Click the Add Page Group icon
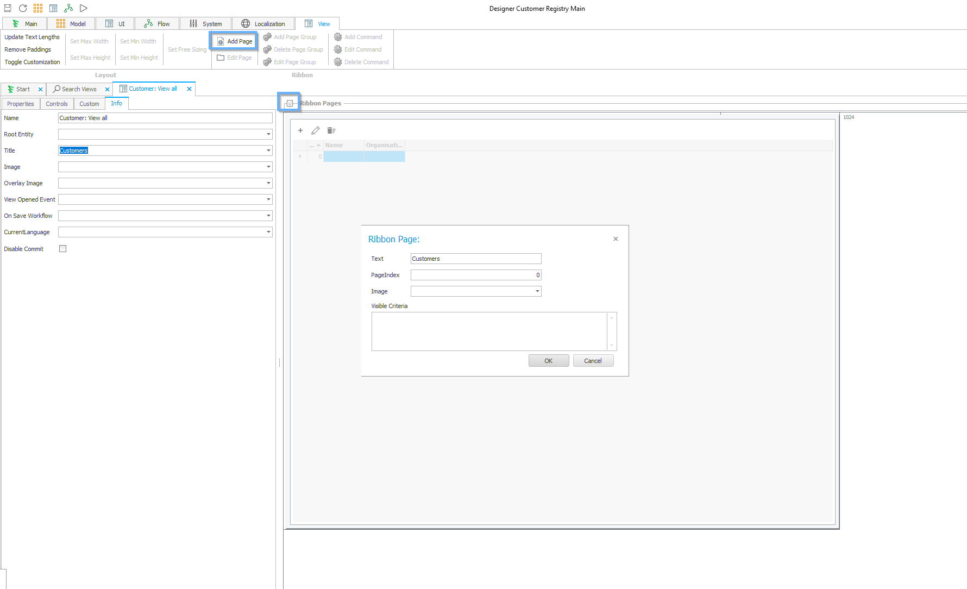The image size is (967, 589). [x=267, y=37]
